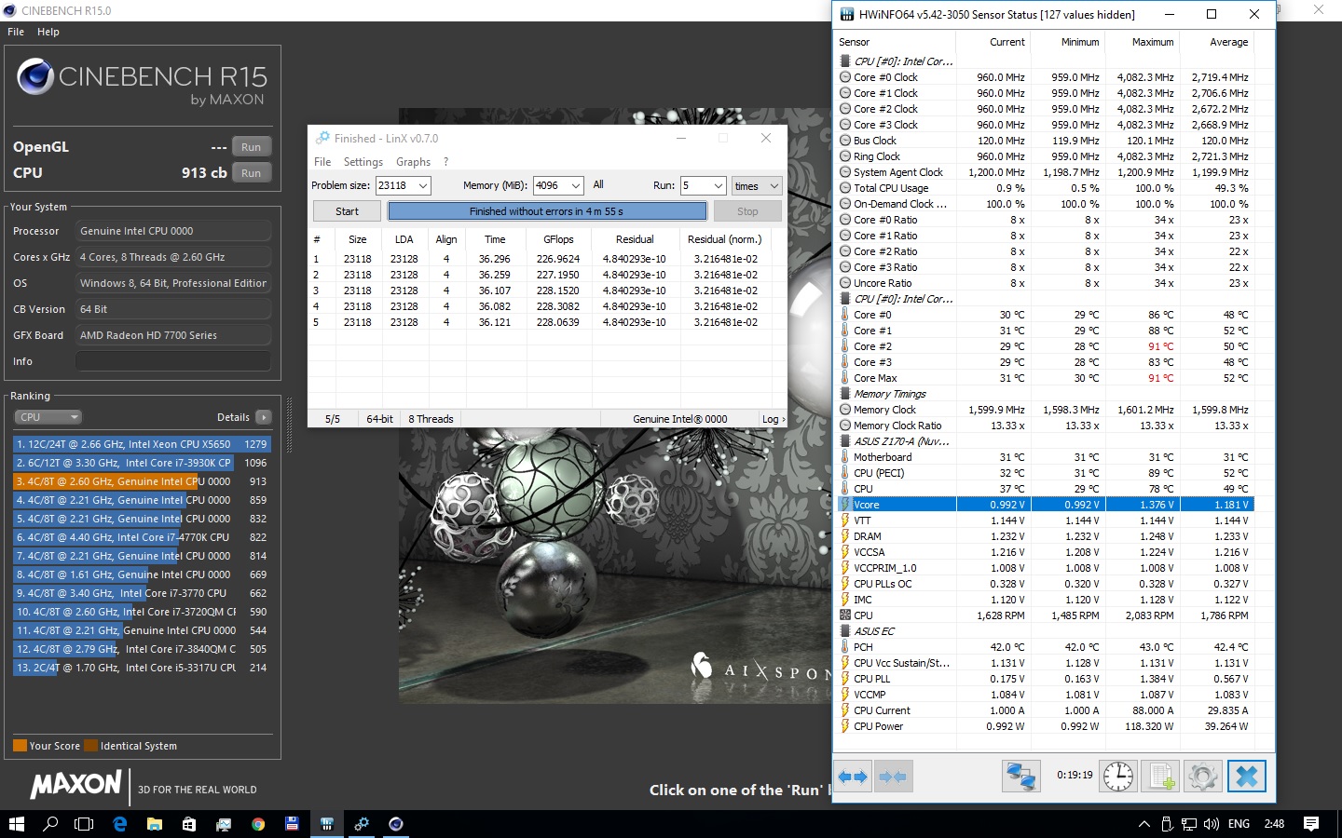This screenshot has width=1342, height=838.
Task: Select 'Core #0 Clock' sensor row
Action: click(1046, 77)
